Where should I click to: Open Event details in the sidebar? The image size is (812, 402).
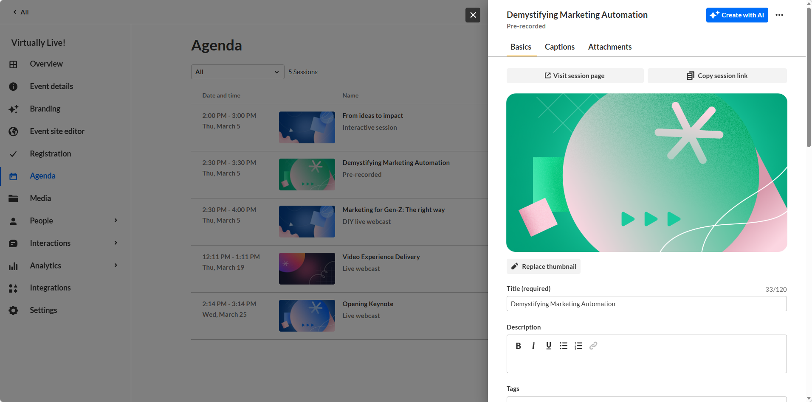tap(51, 87)
